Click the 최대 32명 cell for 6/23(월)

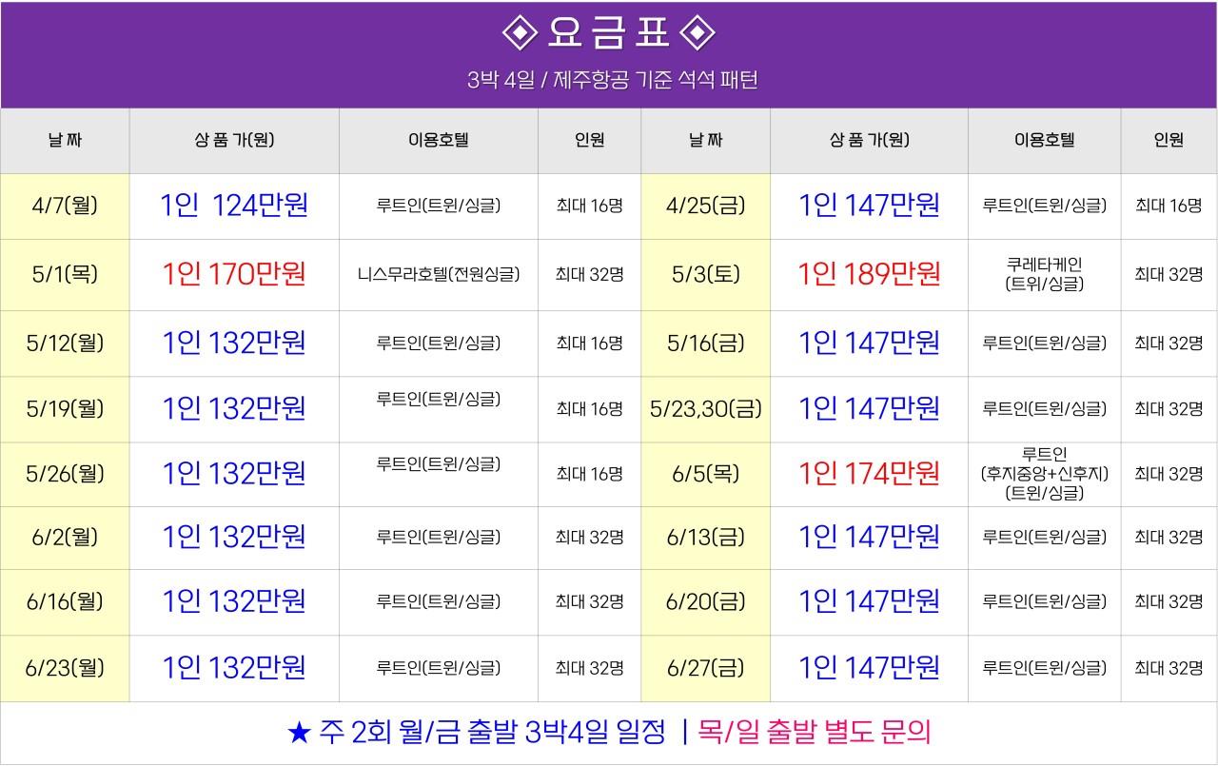tap(590, 668)
